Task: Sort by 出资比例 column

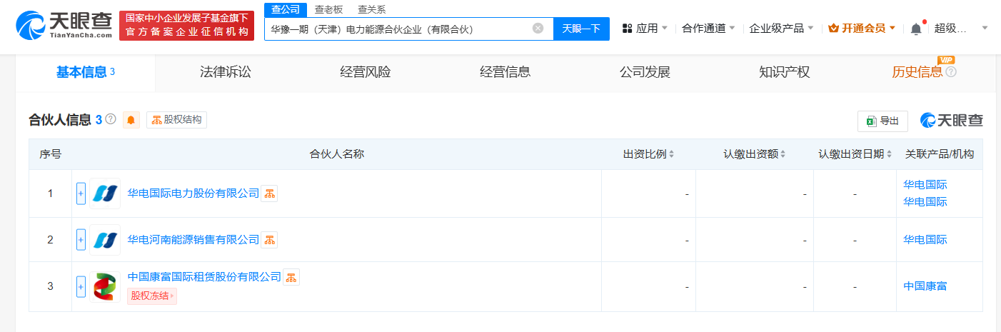Action: tap(648, 154)
